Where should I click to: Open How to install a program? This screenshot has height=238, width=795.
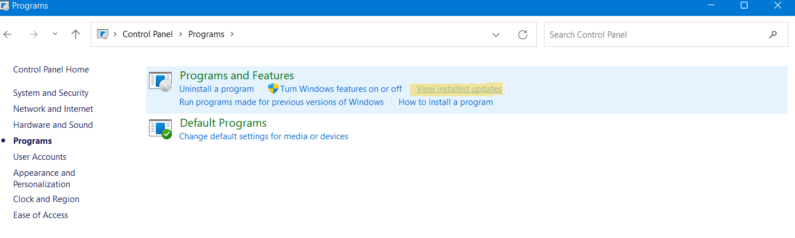pos(445,102)
